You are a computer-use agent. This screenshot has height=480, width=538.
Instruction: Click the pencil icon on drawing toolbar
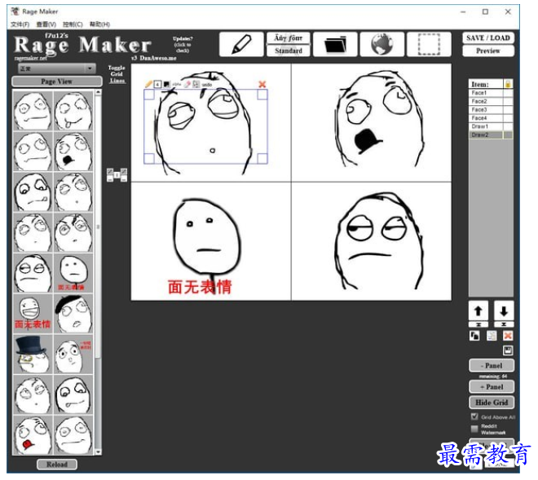click(x=148, y=84)
